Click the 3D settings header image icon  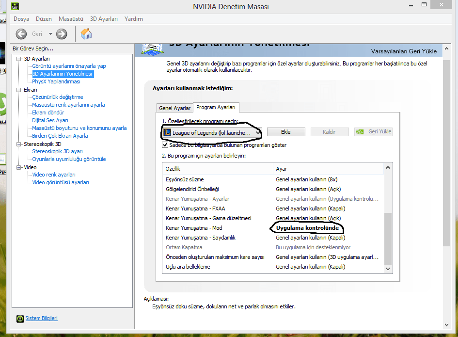pos(152,49)
